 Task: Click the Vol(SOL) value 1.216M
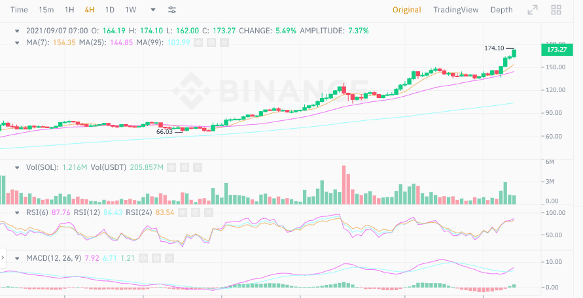tap(75, 167)
